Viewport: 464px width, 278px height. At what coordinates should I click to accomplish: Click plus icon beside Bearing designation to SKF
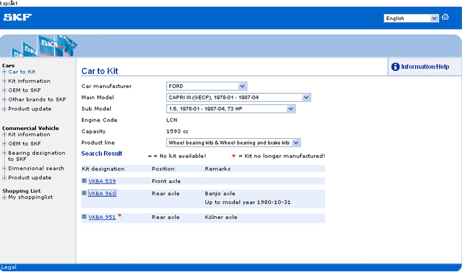tap(4, 153)
